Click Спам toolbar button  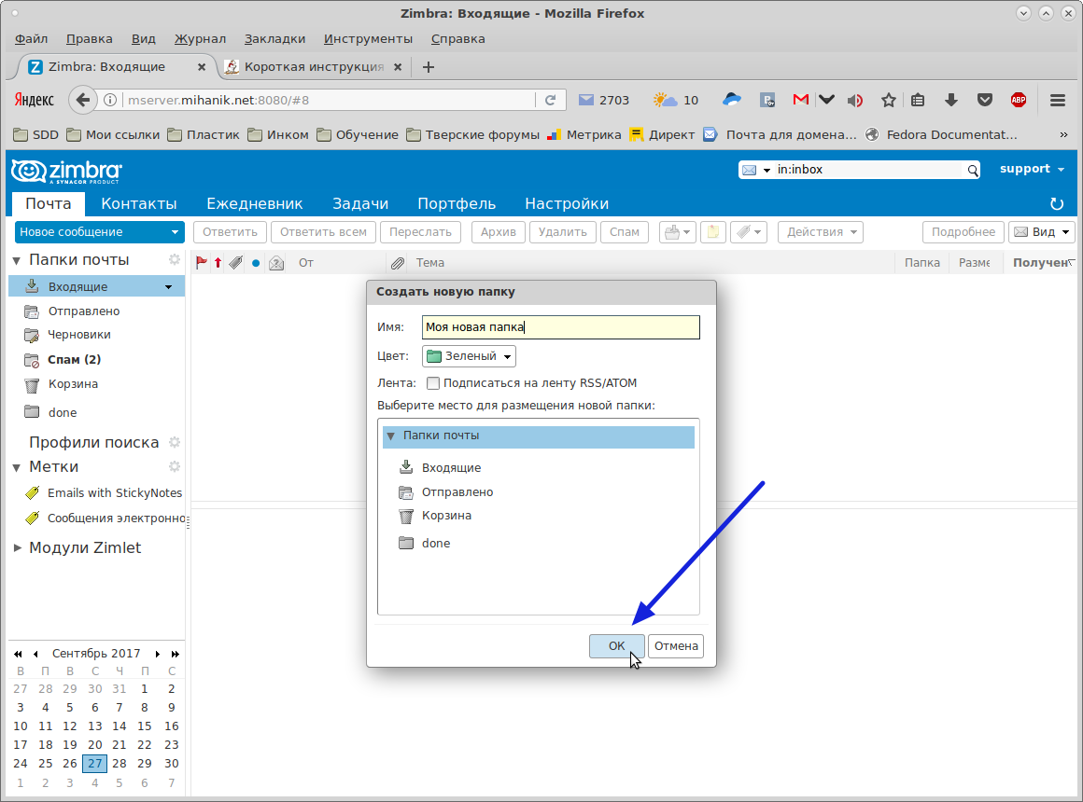[x=625, y=232]
